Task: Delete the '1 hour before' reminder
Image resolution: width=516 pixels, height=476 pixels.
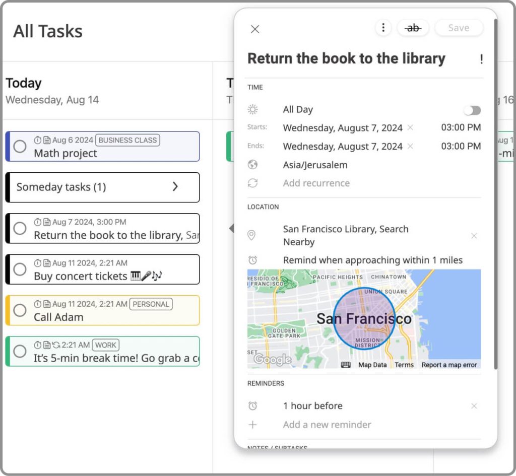Action: 474,406
